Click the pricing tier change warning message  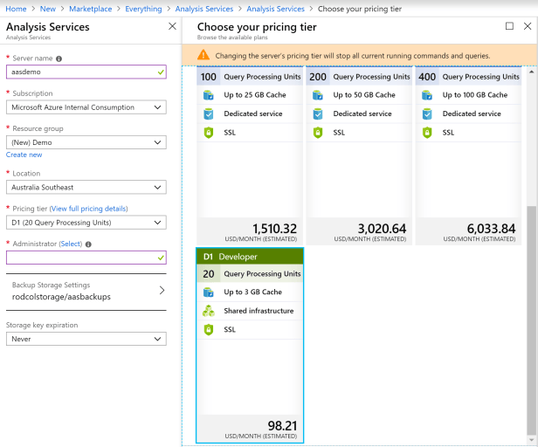353,56
